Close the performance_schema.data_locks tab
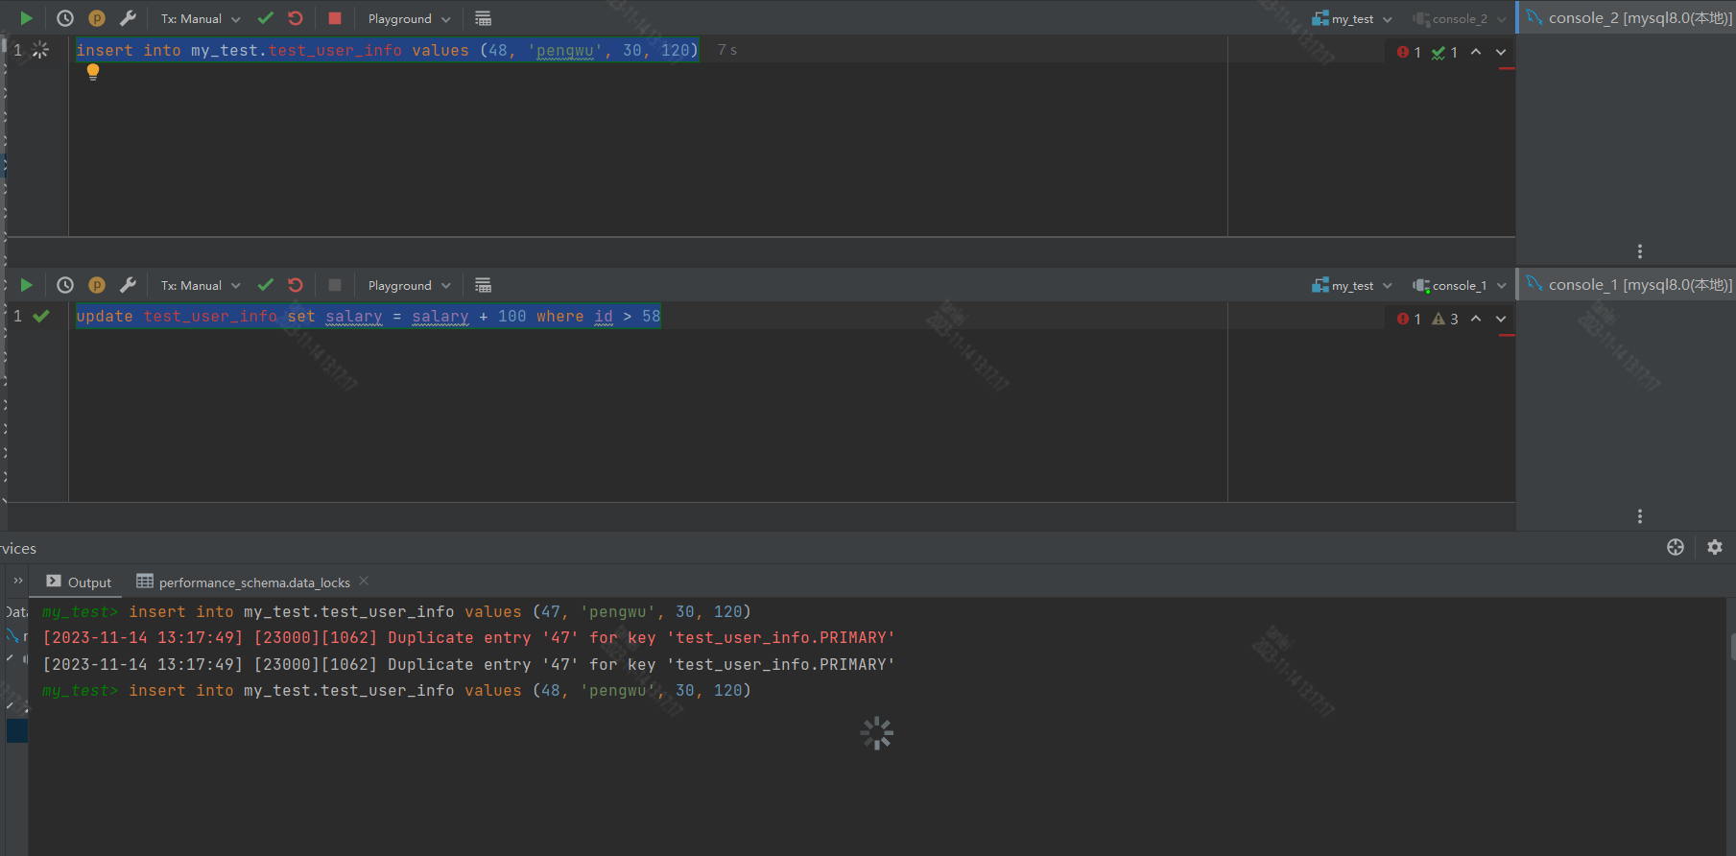The width and height of the screenshot is (1736, 856). pyautogui.click(x=364, y=581)
